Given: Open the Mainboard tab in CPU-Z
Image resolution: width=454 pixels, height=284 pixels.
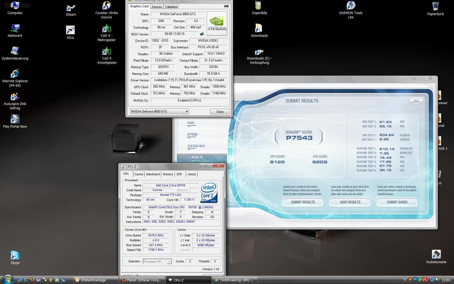Looking at the screenshot, I should click(153, 174).
